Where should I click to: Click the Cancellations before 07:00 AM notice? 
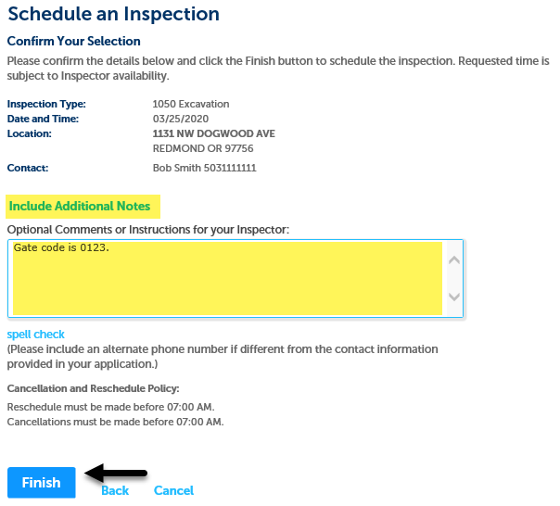coord(115,422)
